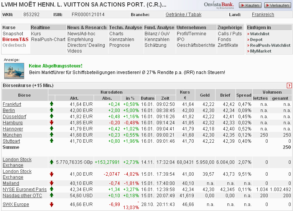
Task: Open Videos menu item
Action: (x=74, y=51)
